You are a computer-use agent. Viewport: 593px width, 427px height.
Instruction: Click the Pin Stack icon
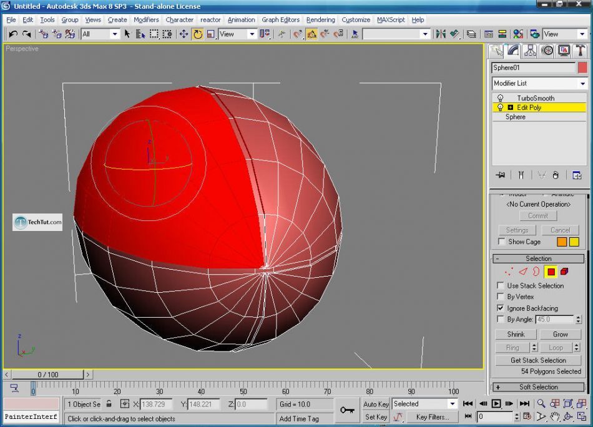click(x=500, y=175)
